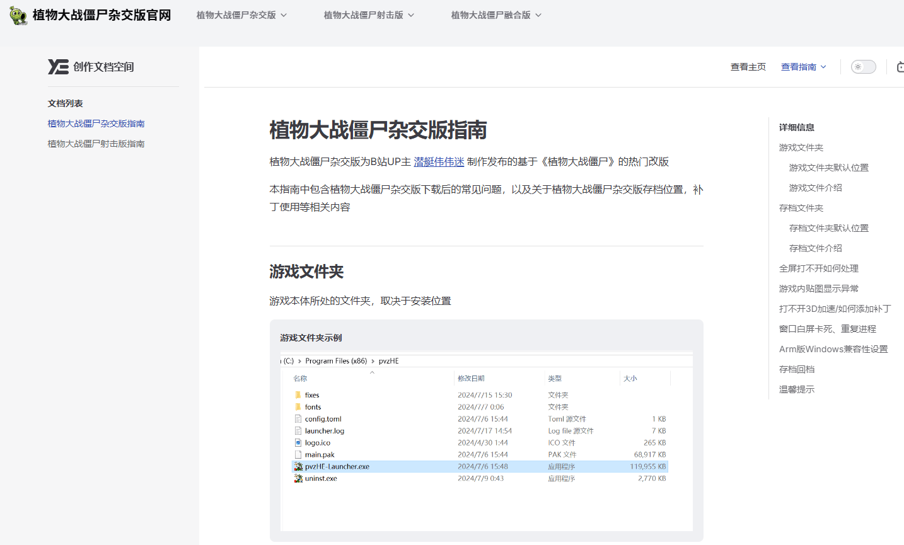This screenshot has height=545, width=904.
Task: Open 植物大战僵尸射击版指南 in the document list
Action: click(96, 143)
